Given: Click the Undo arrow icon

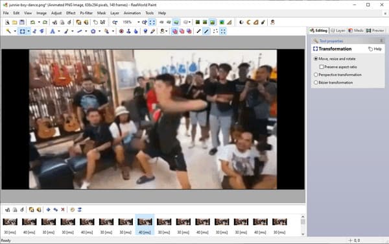Looking at the screenshot, I should pos(32,22).
